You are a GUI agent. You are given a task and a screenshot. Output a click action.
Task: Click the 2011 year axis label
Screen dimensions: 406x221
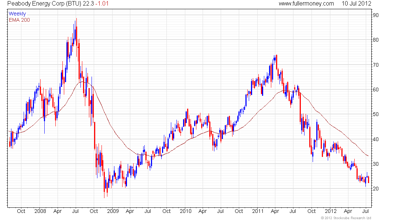(258, 211)
